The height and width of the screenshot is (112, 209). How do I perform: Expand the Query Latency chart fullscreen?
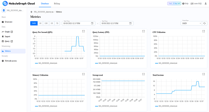143,31
